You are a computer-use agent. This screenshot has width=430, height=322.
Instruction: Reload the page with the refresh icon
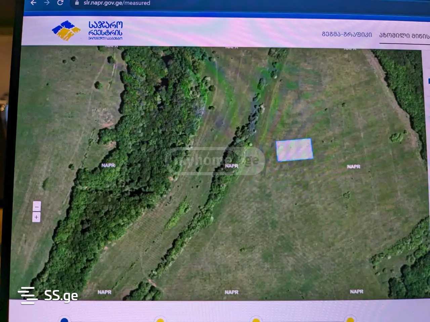click(60, 3)
